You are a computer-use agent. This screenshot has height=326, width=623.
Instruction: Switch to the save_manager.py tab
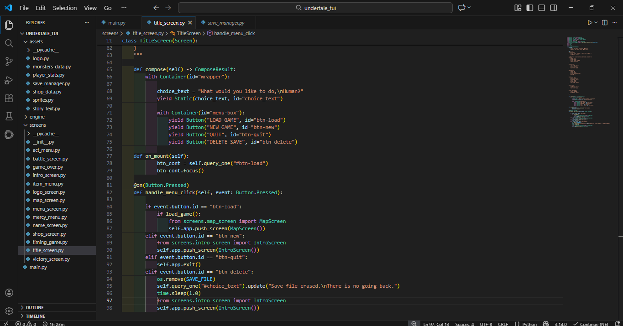[225, 22]
